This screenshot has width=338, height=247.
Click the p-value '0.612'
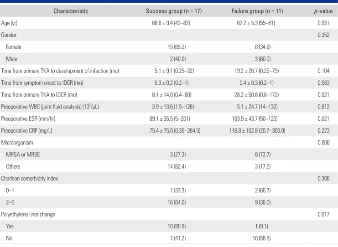(x=323, y=107)
